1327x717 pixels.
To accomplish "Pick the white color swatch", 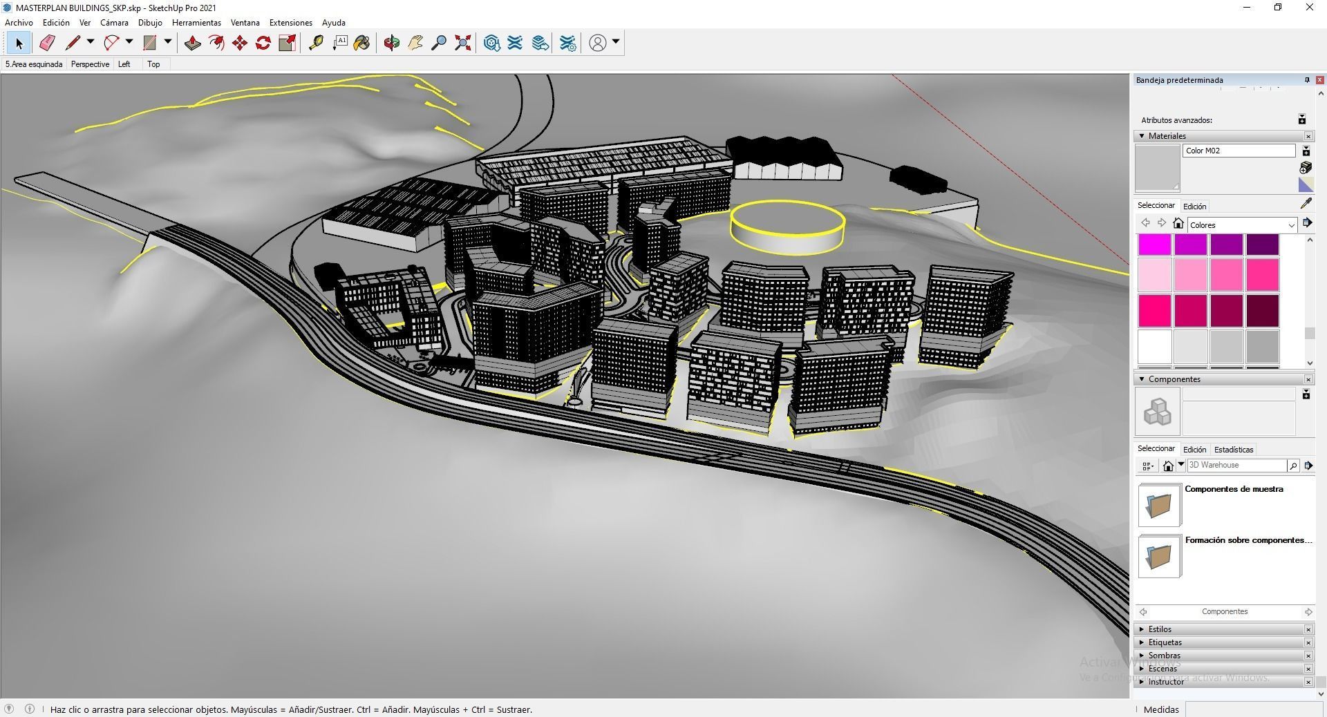I will [1155, 346].
